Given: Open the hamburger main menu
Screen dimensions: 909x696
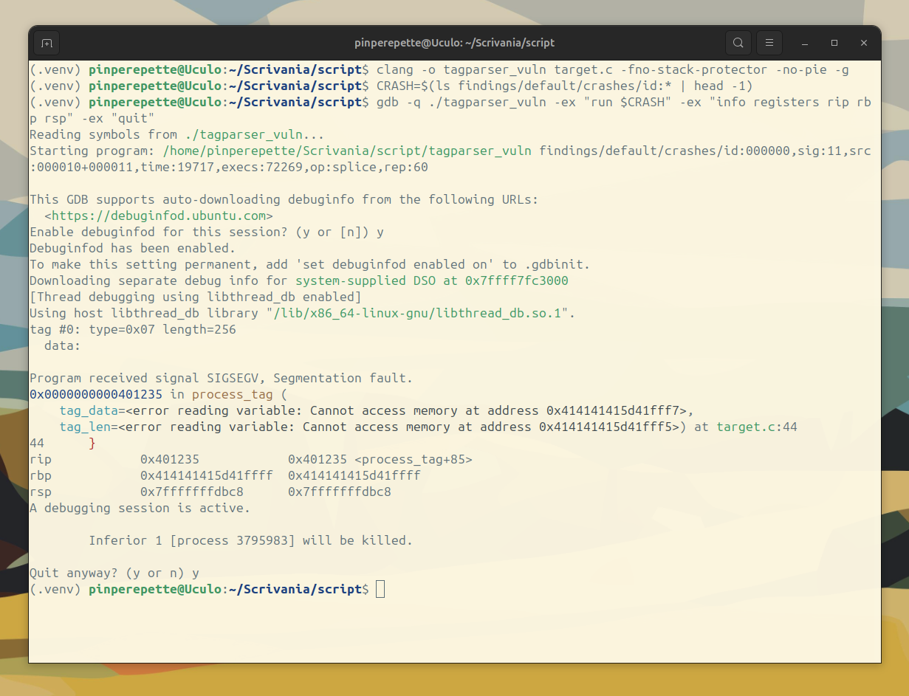Looking at the screenshot, I should [x=769, y=43].
